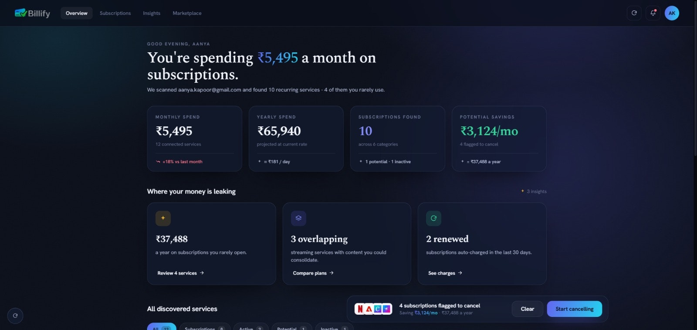Open the Compare plans link

pyautogui.click(x=313, y=273)
